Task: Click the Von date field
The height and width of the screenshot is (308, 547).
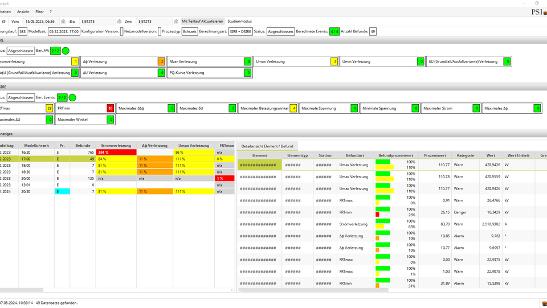Action: pyautogui.click(x=40, y=21)
